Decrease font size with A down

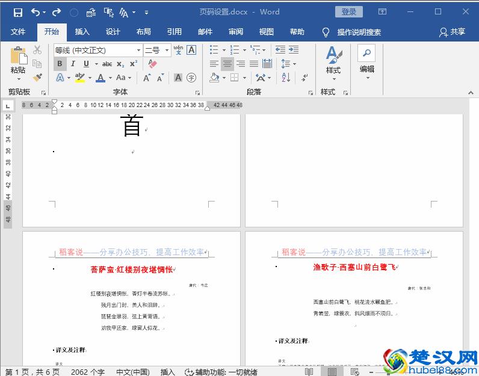(161, 78)
